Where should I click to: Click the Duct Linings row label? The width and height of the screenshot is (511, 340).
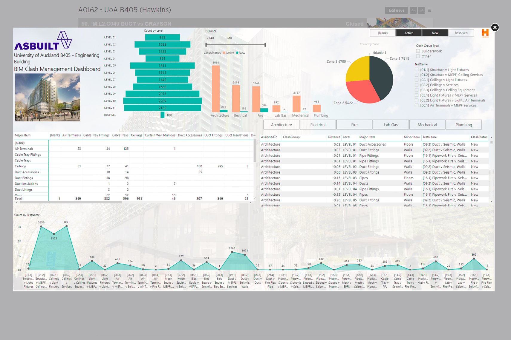[x=24, y=190]
